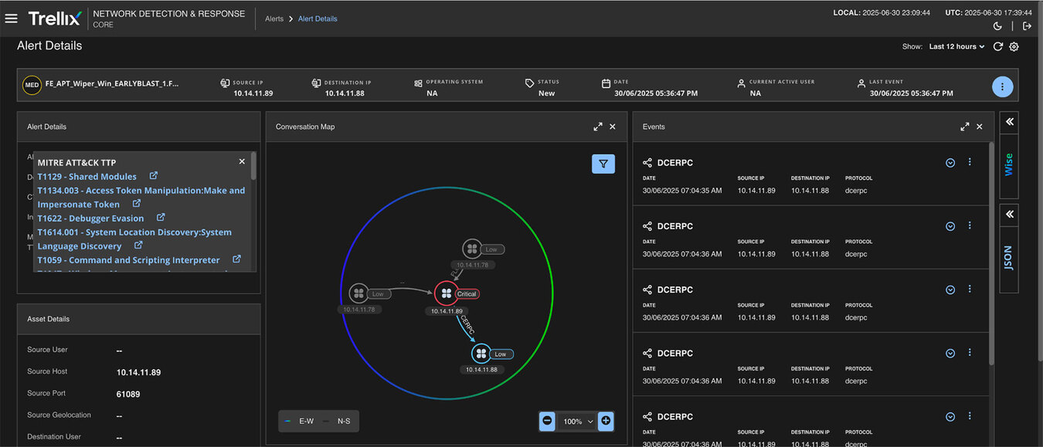Zoom out the conversation map
Viewport: 1043px width, 447px height.
[547, 422]
